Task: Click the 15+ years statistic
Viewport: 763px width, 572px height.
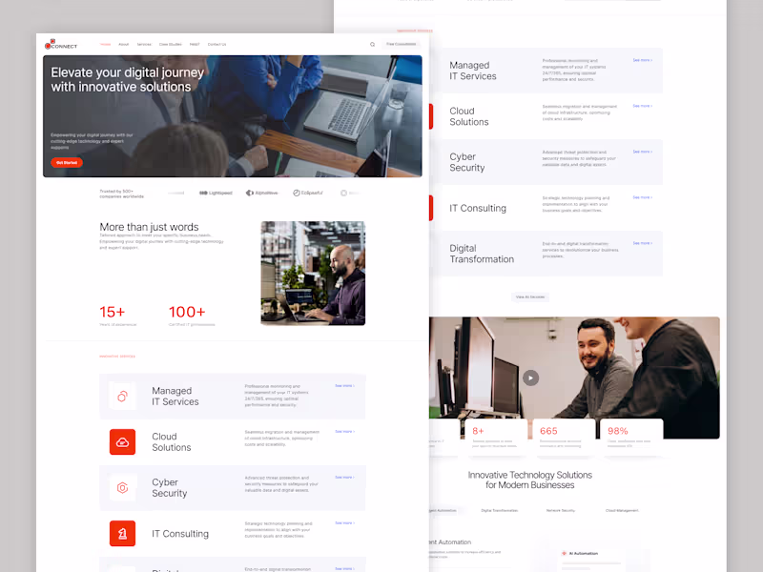Action: pyautogui.click(x=117, y=316)
